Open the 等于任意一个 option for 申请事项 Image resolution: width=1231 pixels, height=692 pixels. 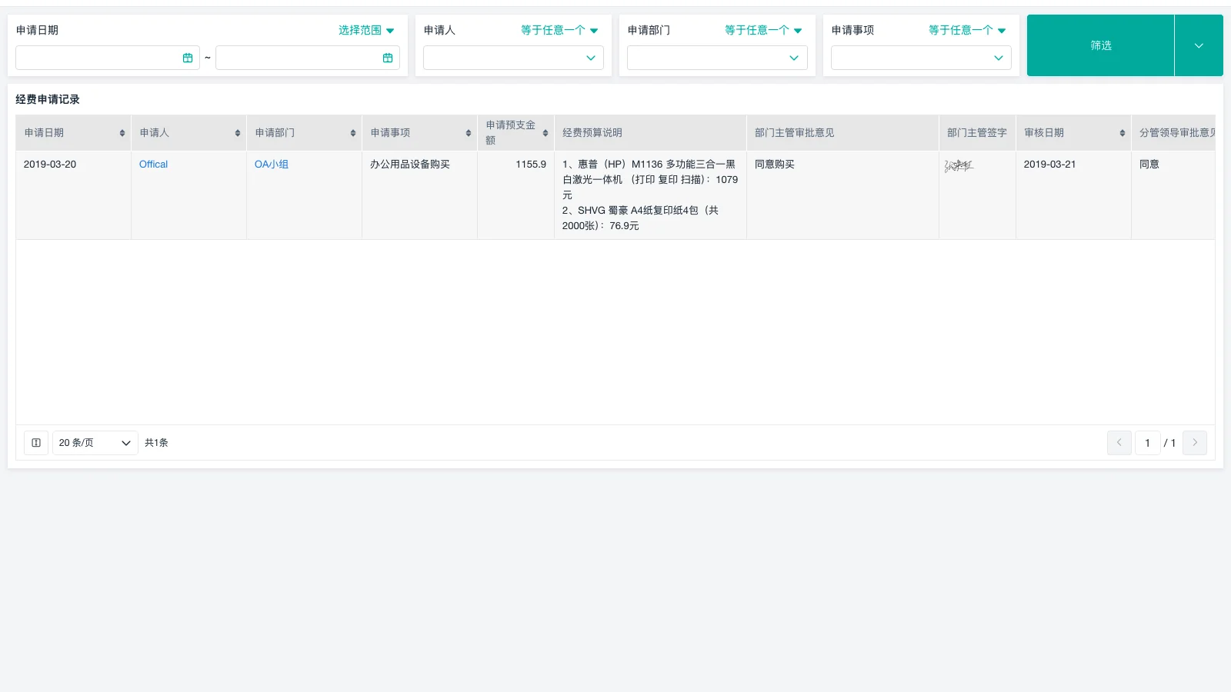point(966,30)
